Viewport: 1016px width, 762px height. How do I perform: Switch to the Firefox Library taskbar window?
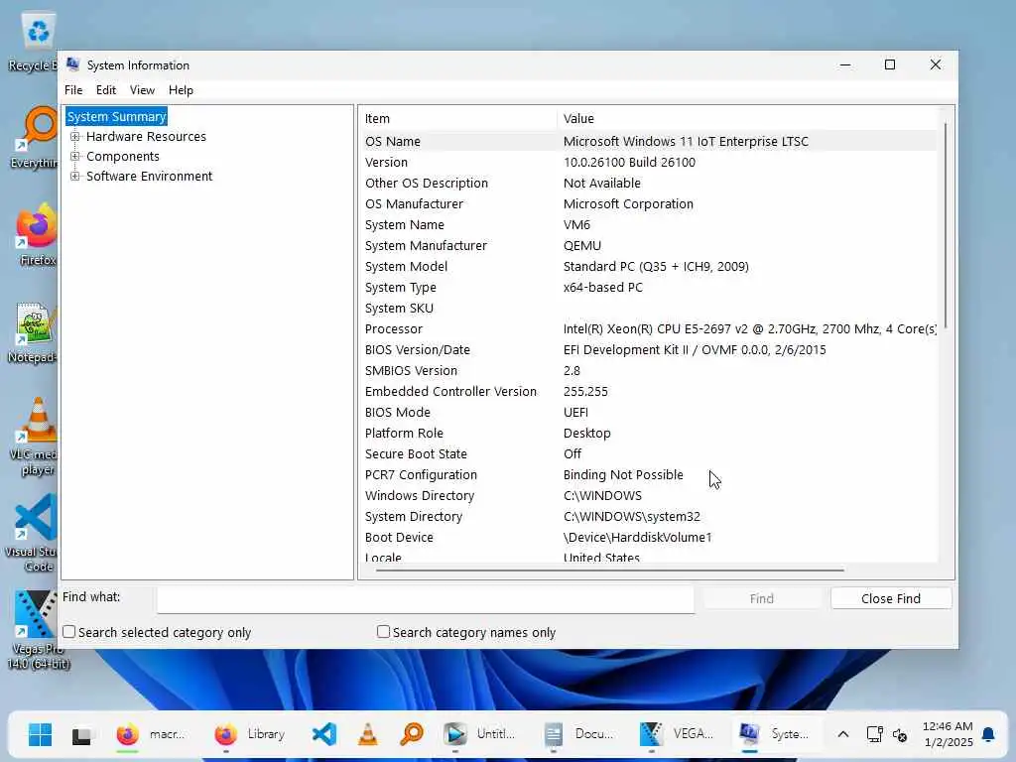click(x=251, y=734)
